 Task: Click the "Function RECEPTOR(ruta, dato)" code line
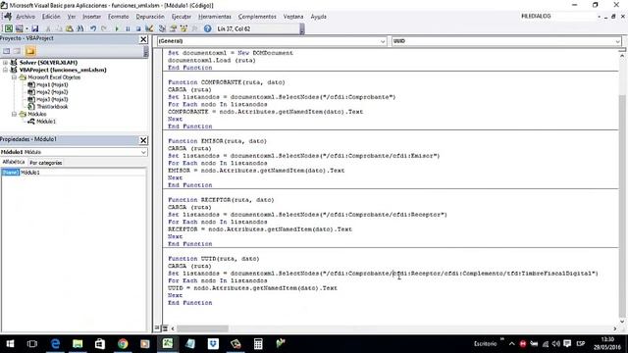click(x=221, y=200)
